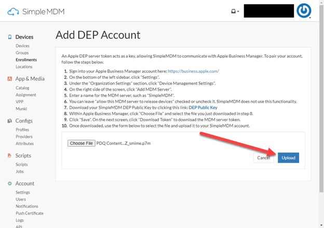The height and width of the screenshot is (228, 324).
Task: Click the Account gear icon
Action: 9,183
